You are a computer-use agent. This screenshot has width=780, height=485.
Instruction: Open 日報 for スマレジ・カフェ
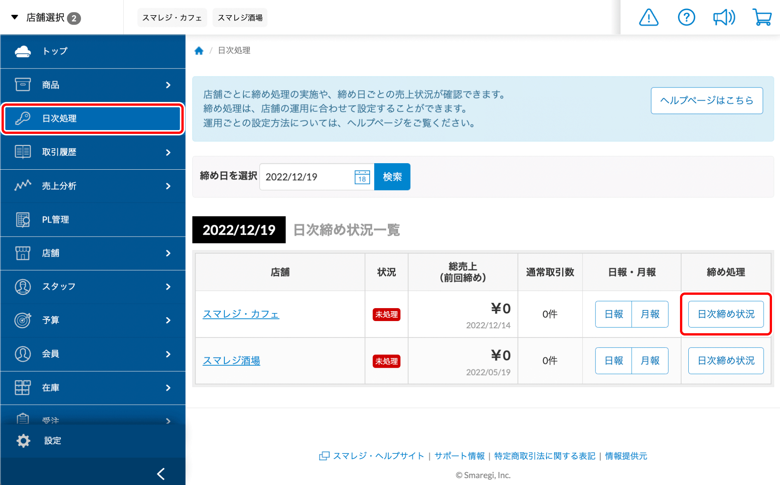613,314
